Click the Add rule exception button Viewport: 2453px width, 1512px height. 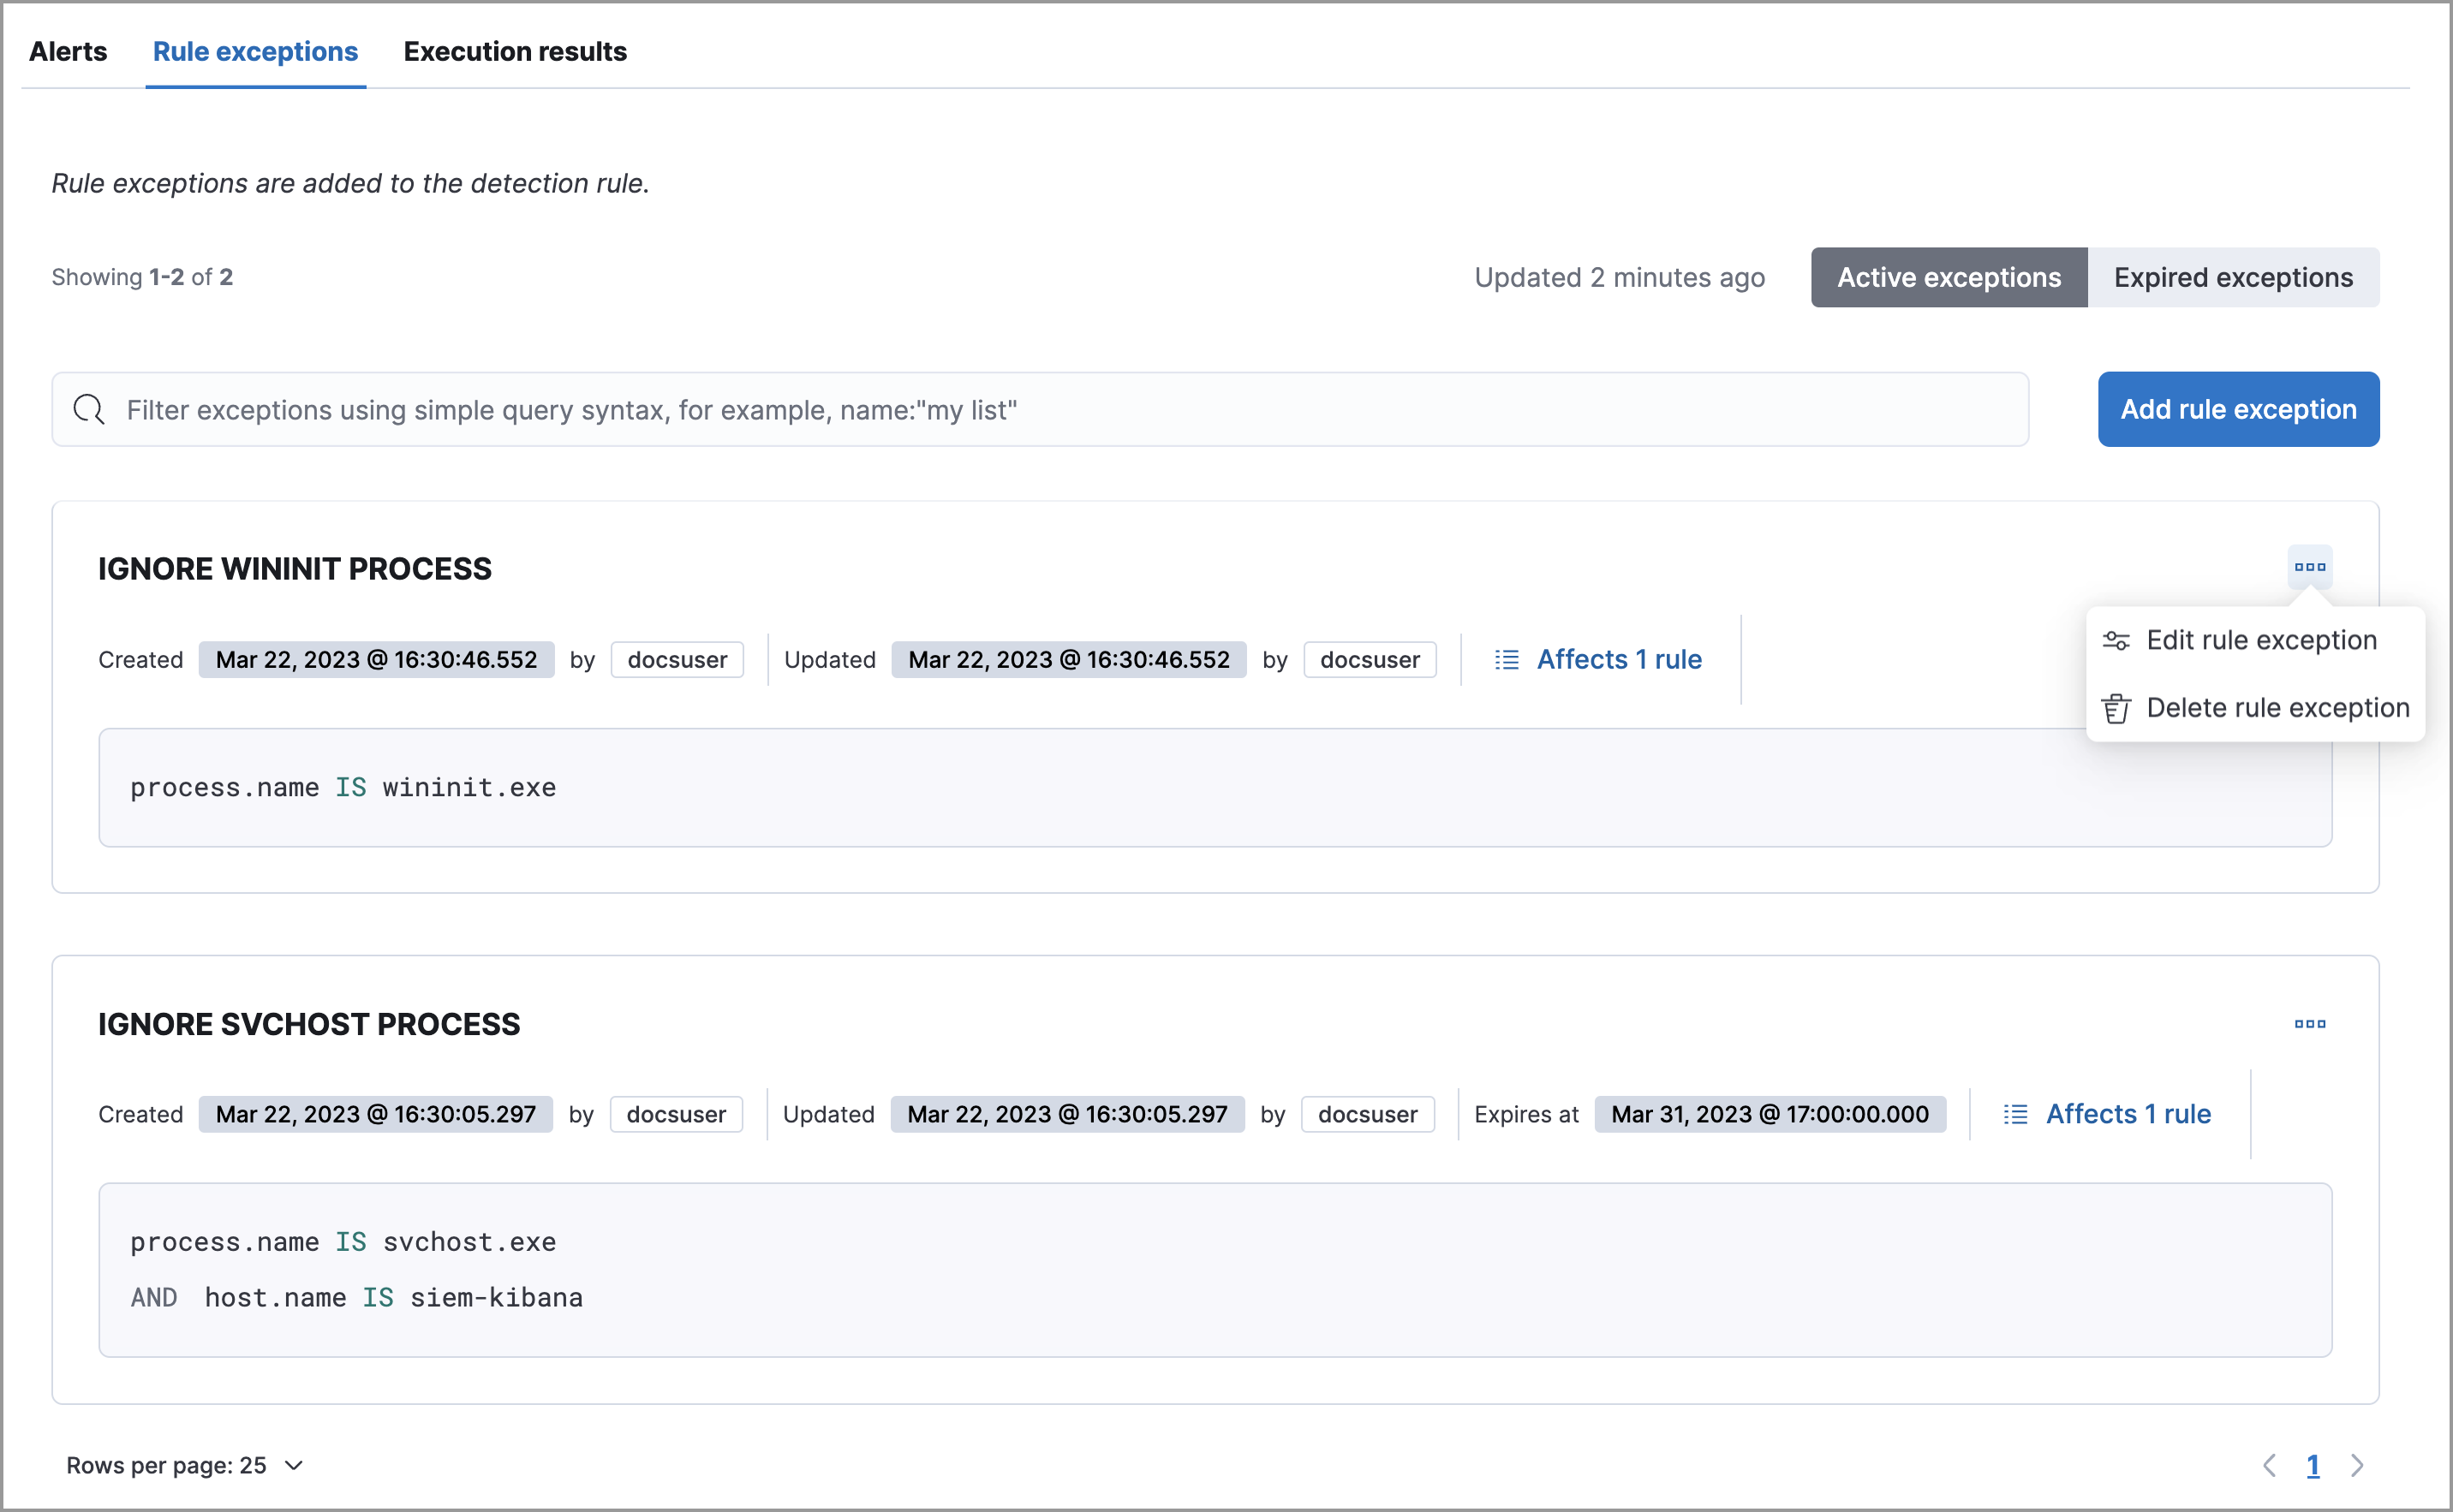coord(2237,409)
